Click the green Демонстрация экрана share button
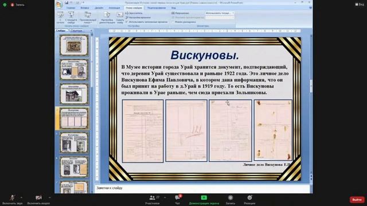The width and height of the screenshot is (367, 206). coord(204,199)
